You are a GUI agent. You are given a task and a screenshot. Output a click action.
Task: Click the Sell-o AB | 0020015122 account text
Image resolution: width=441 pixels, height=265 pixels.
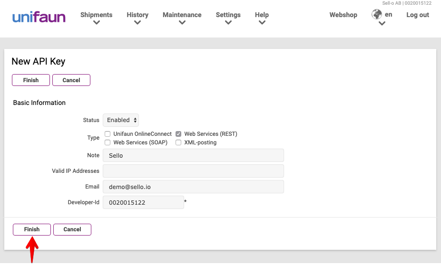tap(407, 3)
